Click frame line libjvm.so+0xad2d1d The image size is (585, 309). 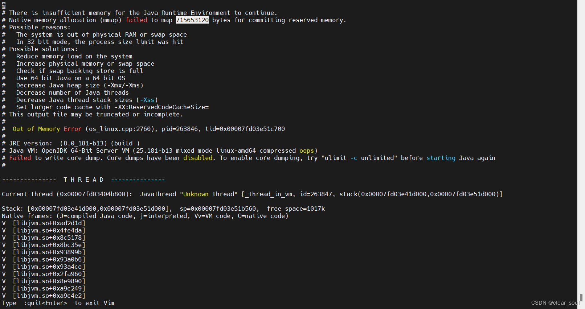44,223
